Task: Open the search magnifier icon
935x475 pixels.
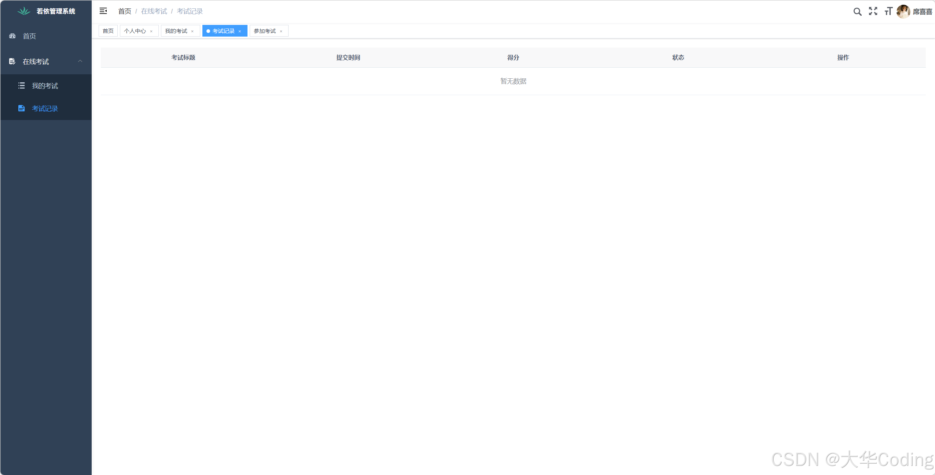Action: tap(857, 12)
